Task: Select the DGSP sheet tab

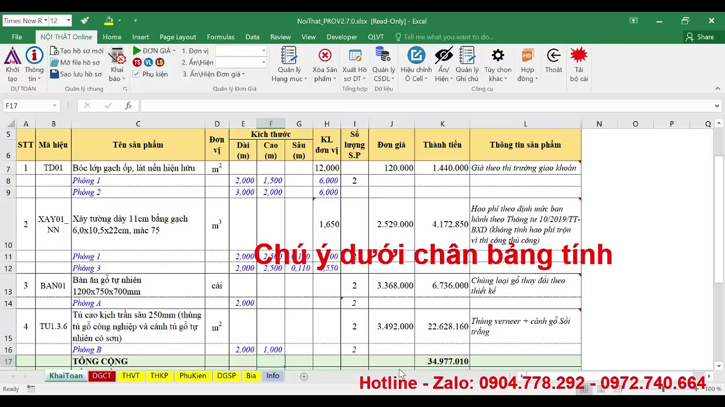Action: tap(227, 376)
